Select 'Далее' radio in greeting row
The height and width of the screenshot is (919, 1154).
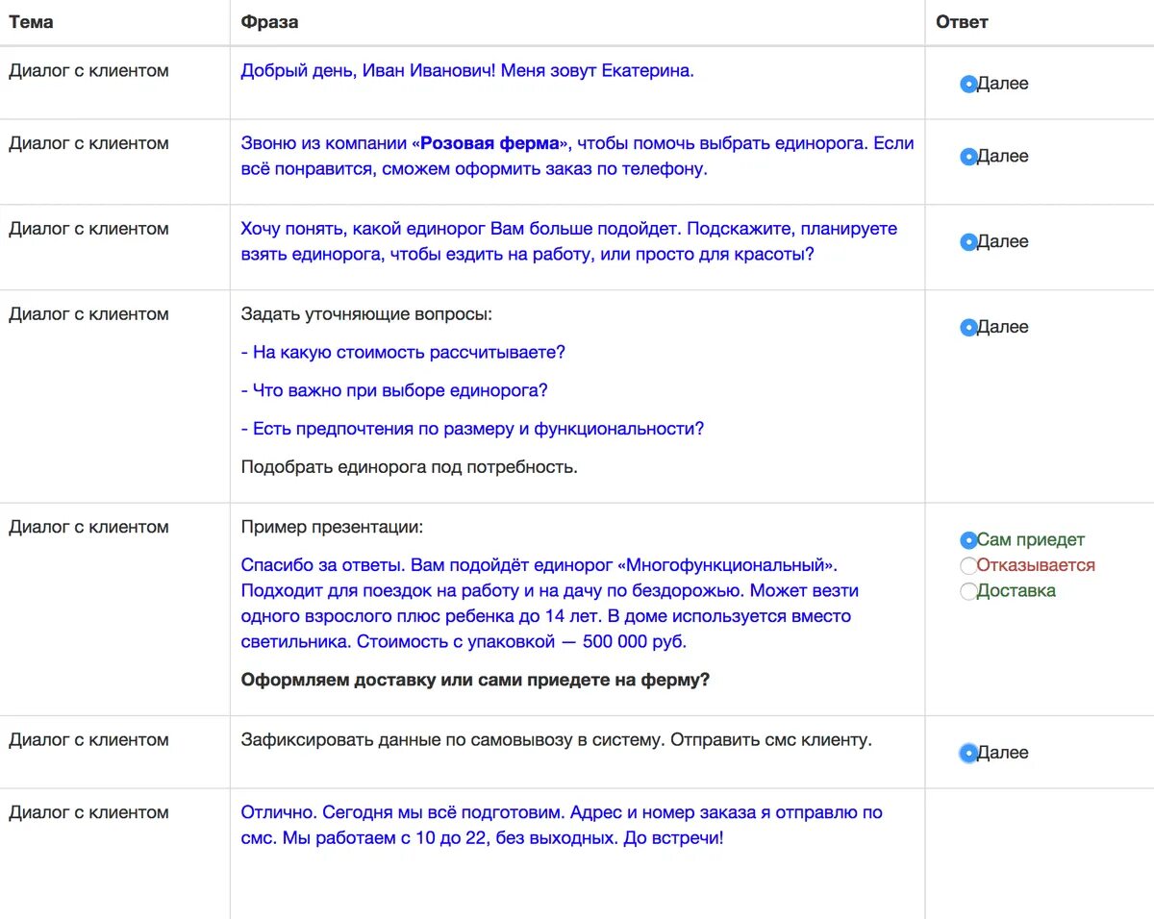point(968,85)
